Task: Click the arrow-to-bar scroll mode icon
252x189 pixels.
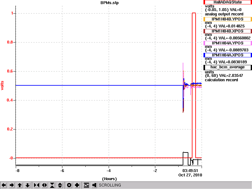Action: (x=94, y=185)
